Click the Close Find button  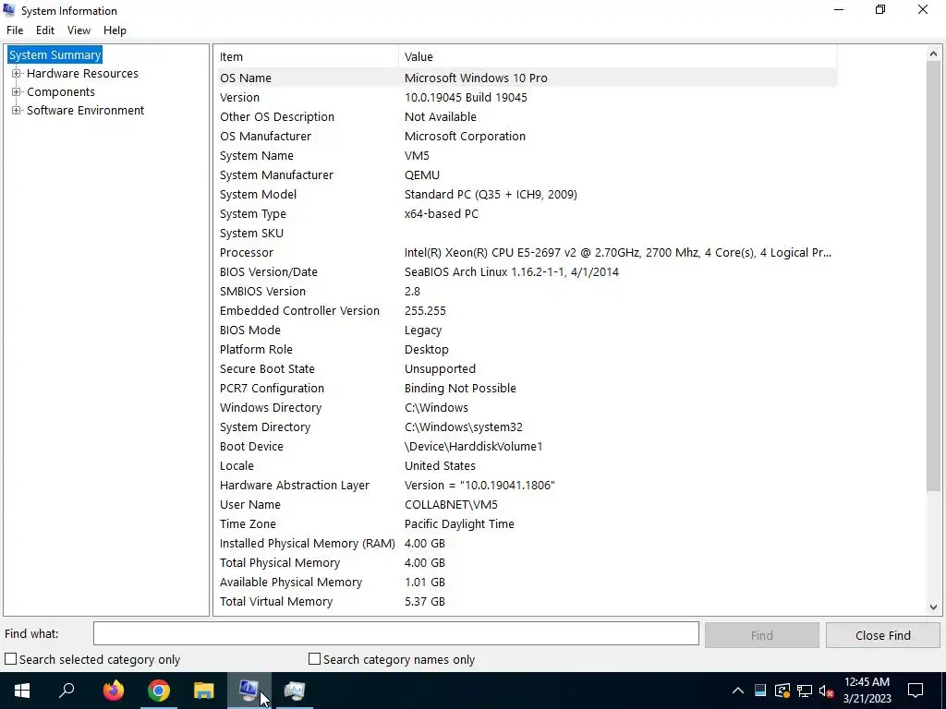[882, 635]
